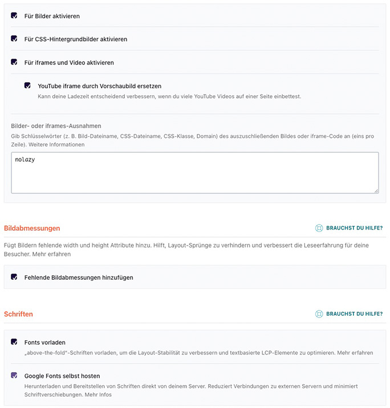
Task: Click the Bilder- oder iframes-Ausnahmen label
Action: (x=56, y=126)
